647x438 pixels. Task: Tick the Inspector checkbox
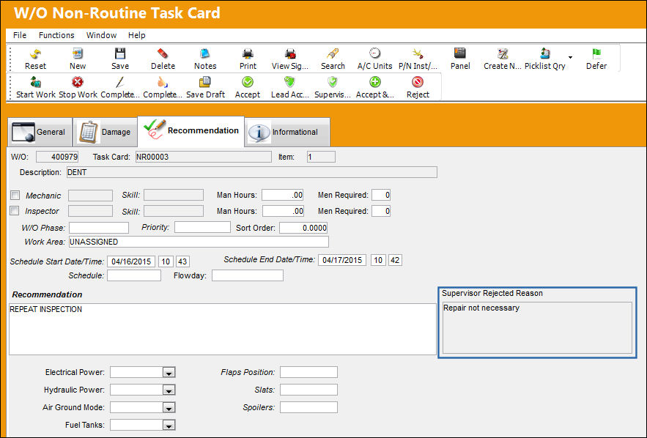coord(15,211)
